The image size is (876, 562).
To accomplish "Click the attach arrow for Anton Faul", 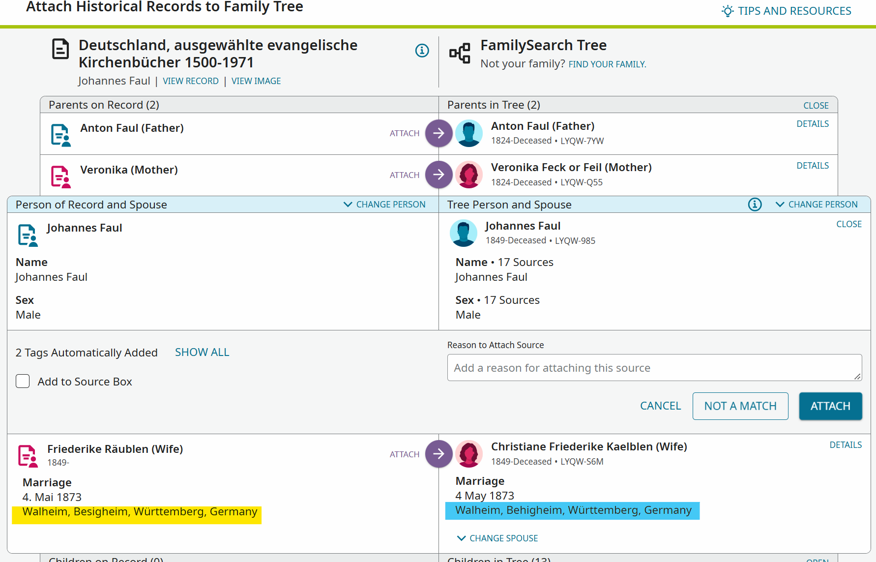I will click(x=438, y=133).
